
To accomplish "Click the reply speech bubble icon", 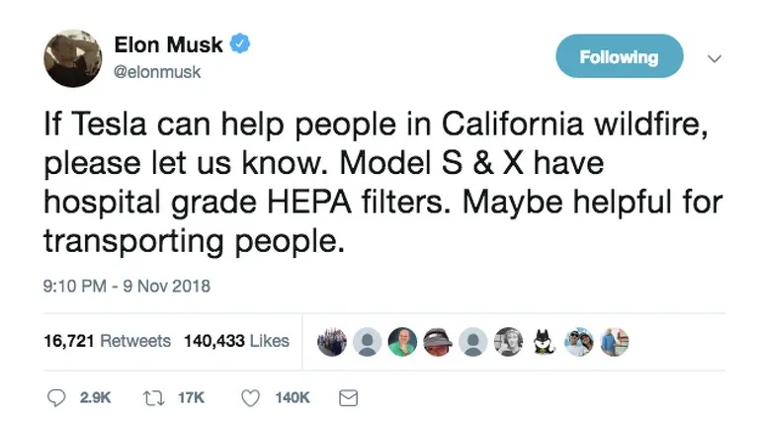I will pyautogui.click(x=57, y=396).
